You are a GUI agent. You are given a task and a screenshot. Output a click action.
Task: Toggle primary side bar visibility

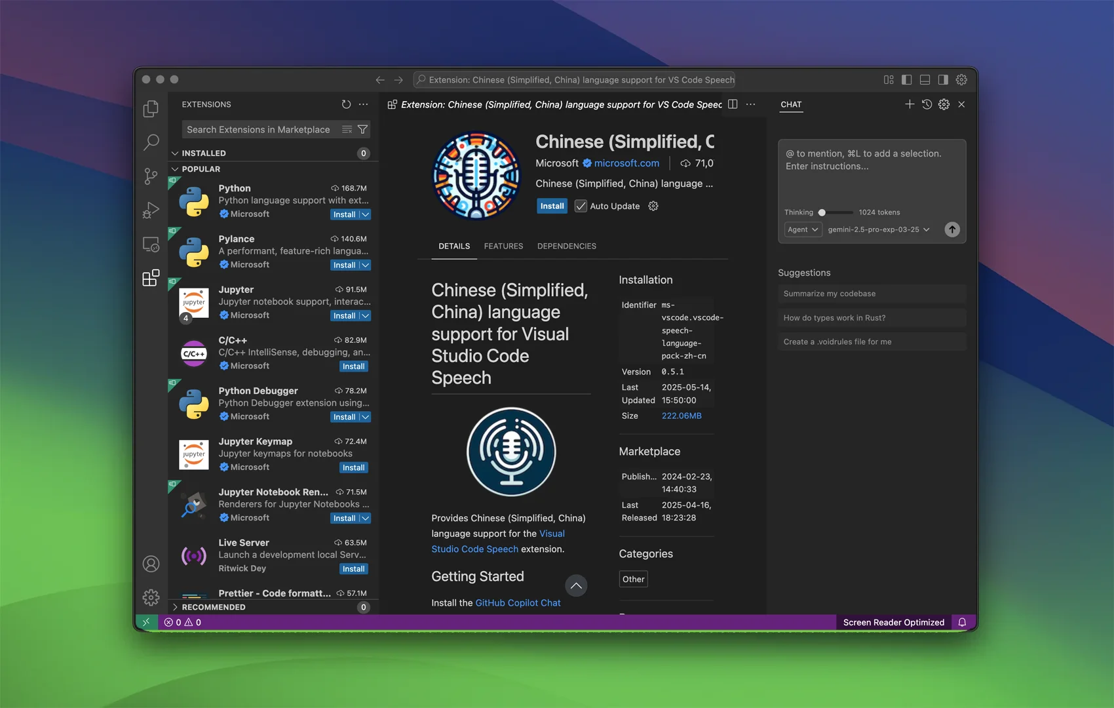click(907, 80)
